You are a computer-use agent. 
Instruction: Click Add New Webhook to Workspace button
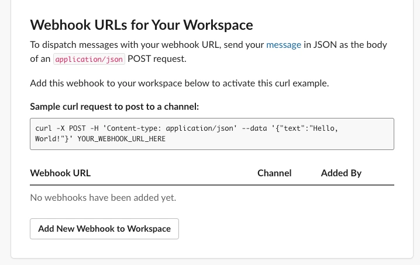104,229
